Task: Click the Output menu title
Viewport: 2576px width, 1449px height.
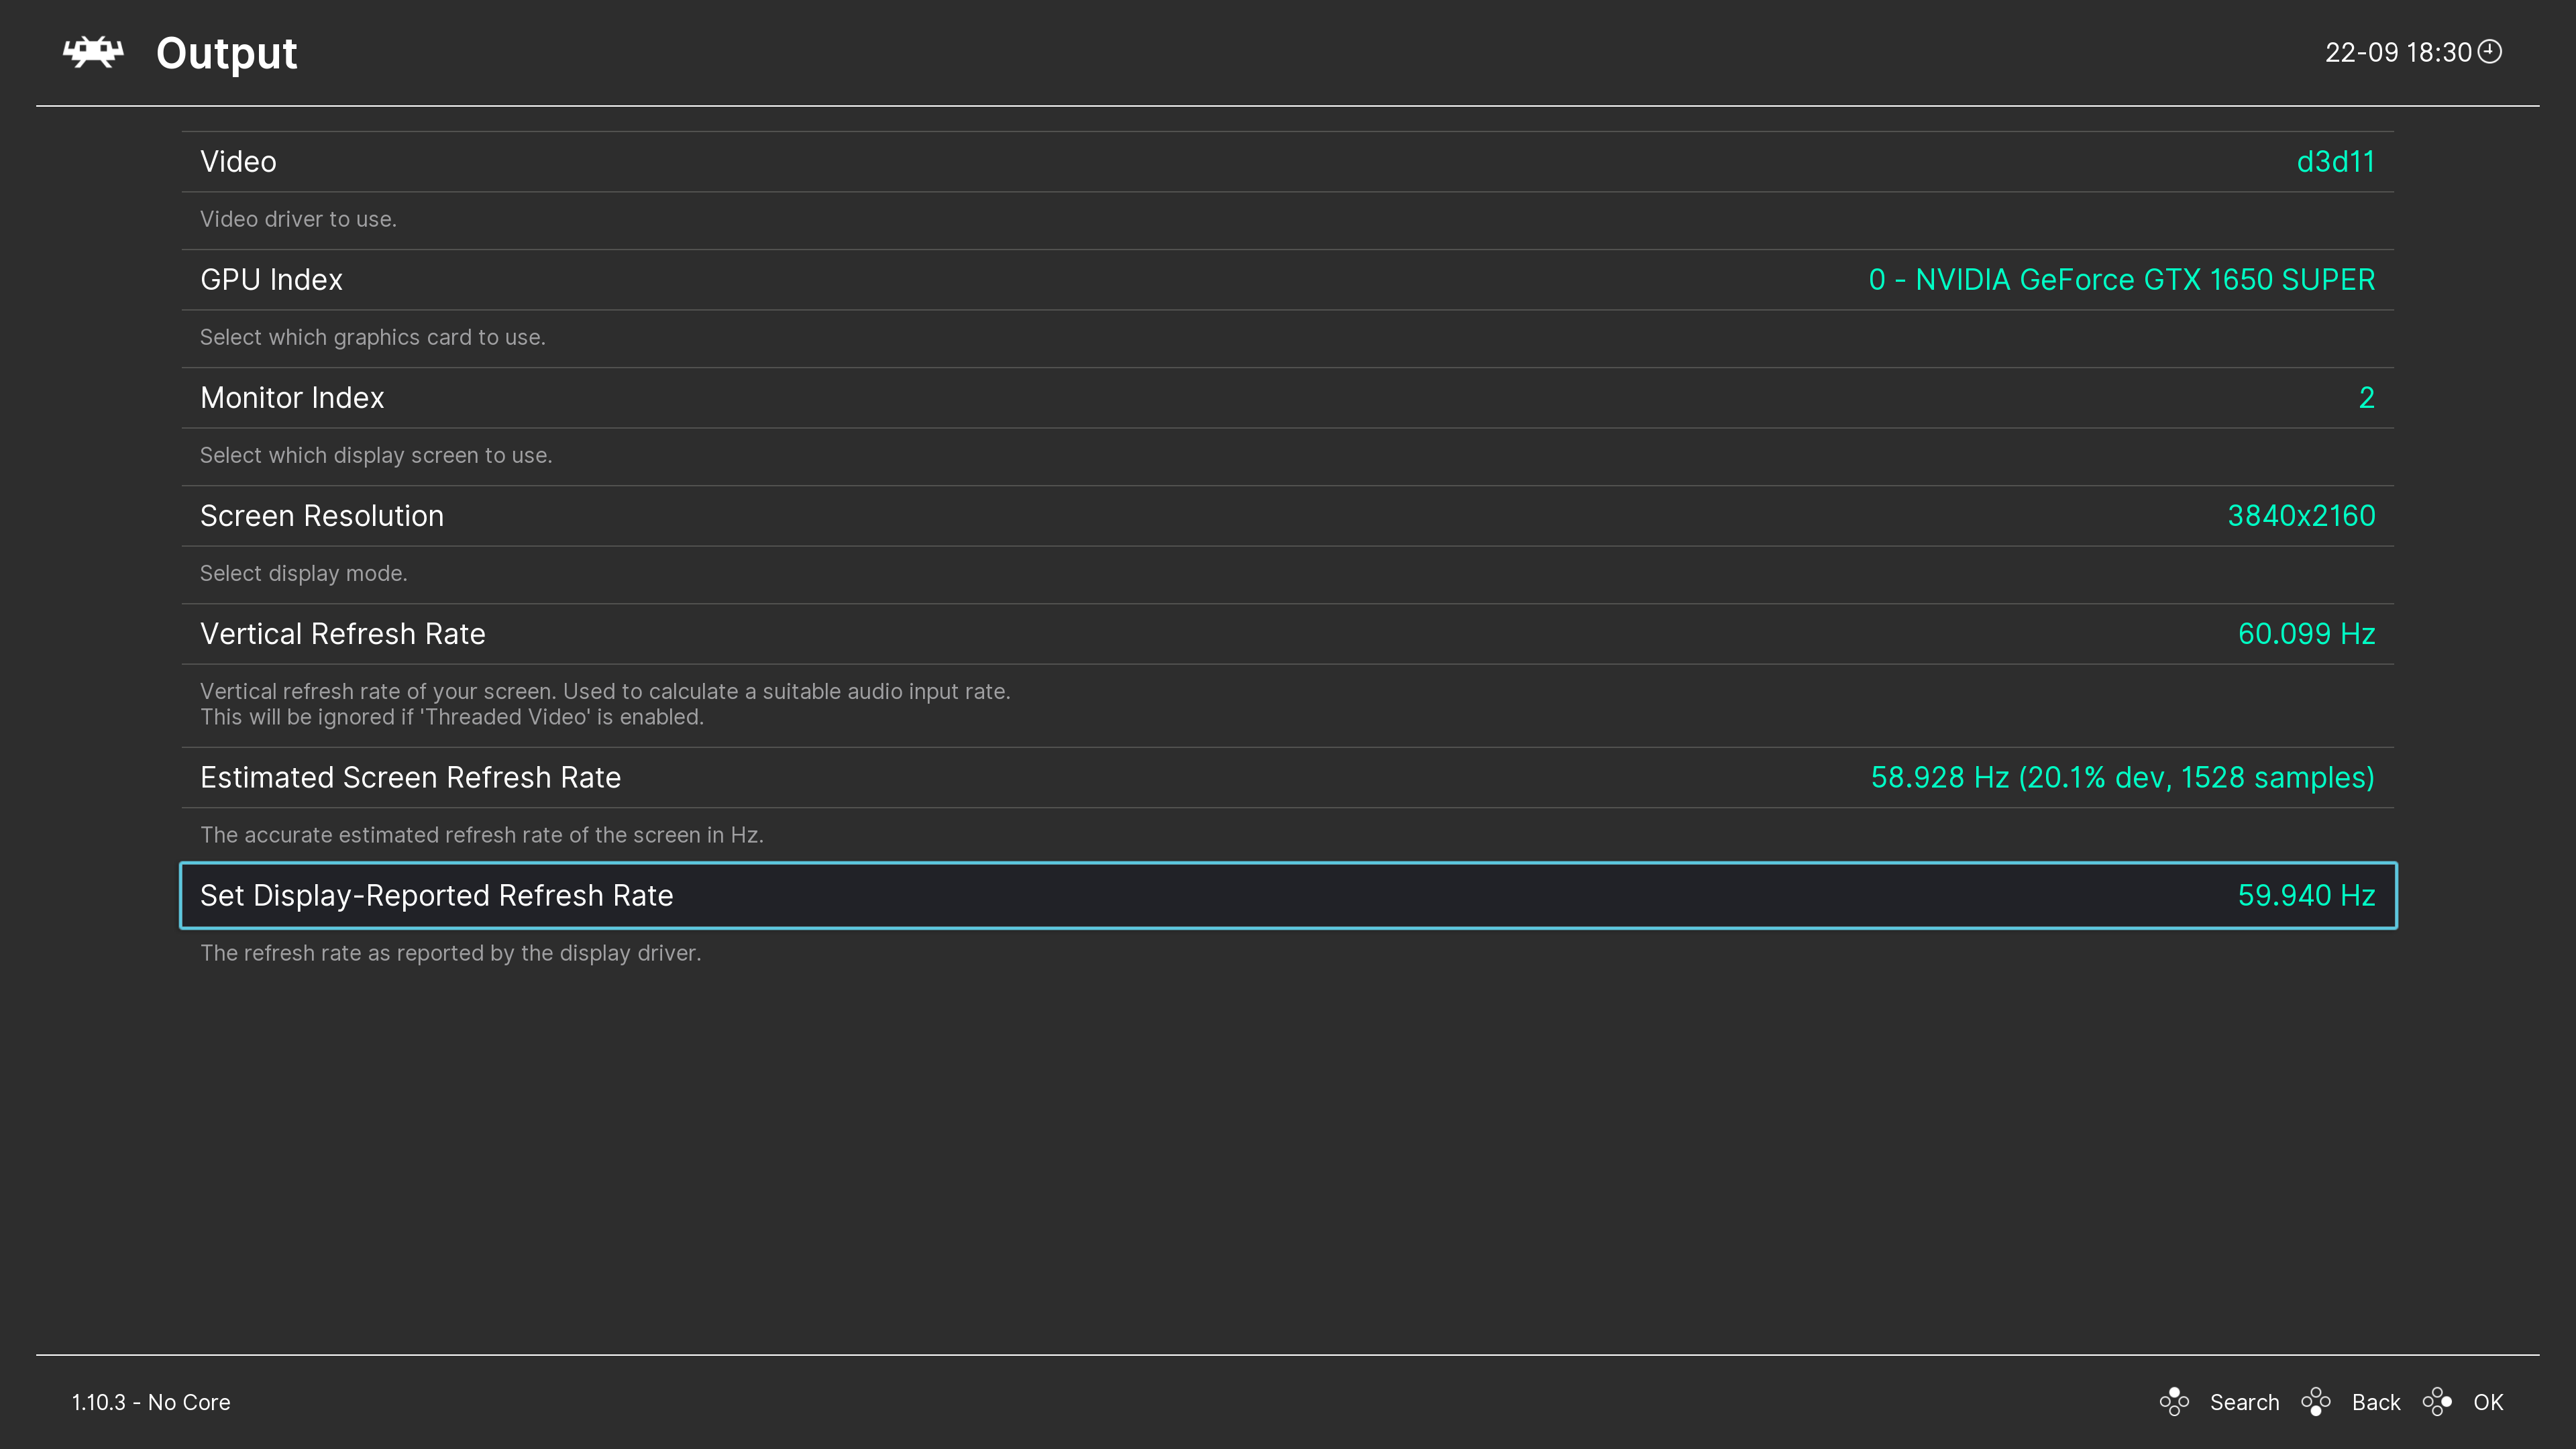Action: click(225, 52)
